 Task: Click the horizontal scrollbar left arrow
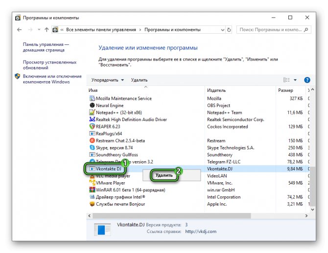[x=90, y=215]
